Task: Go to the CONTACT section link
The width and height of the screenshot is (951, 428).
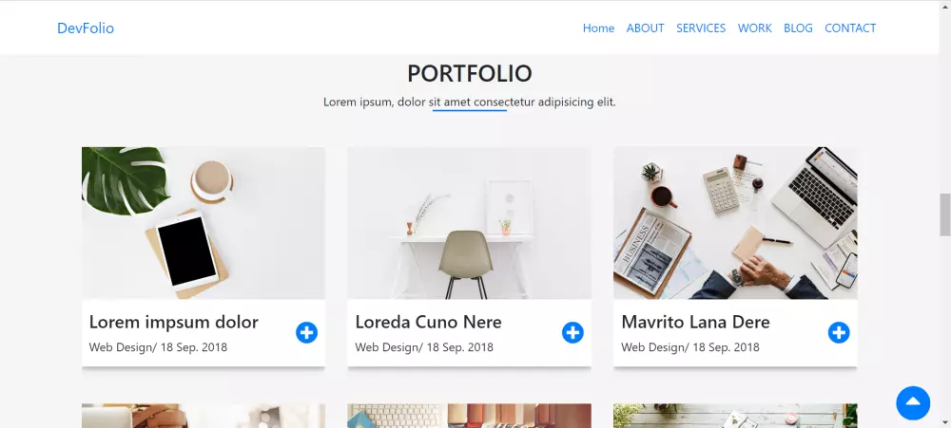Action: tap(850, 28)
